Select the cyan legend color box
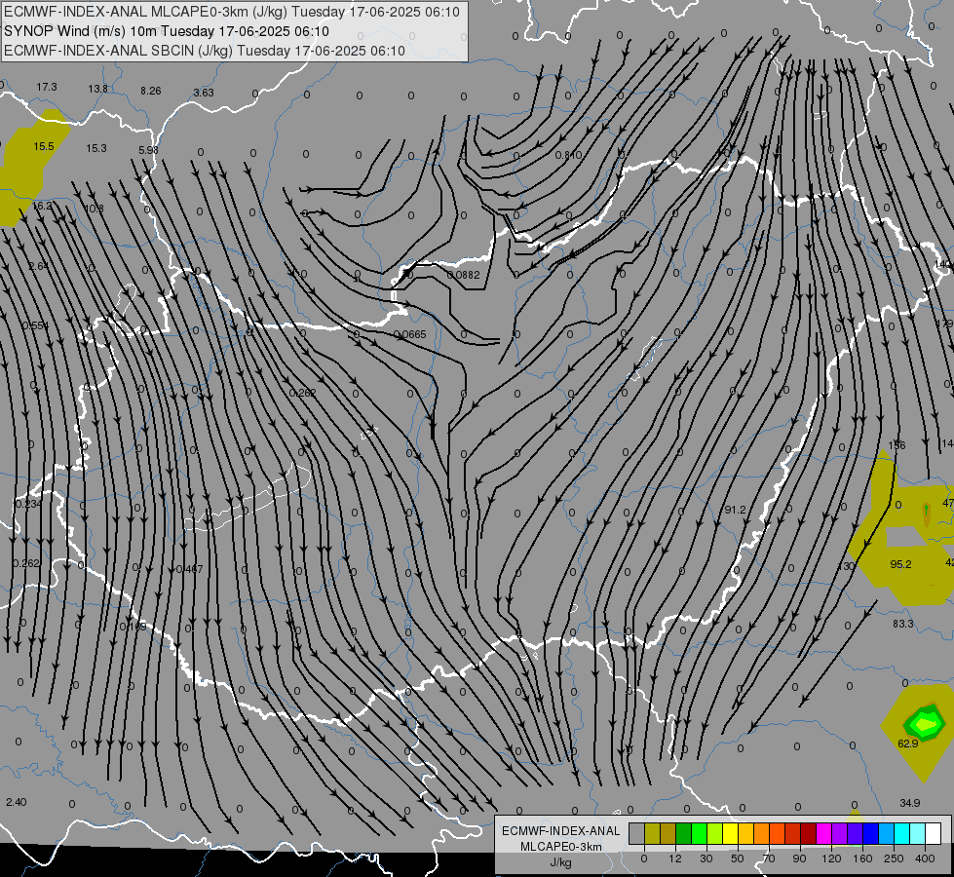The width and height of the screenshot is (954, 877). (902, 834)
